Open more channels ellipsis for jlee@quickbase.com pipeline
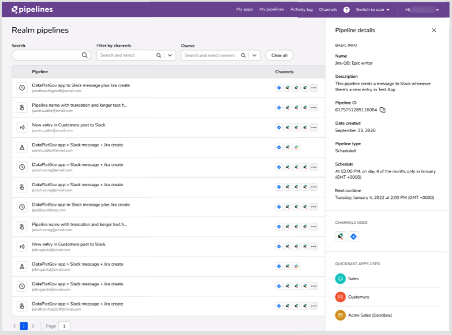 [x=313, y=207]
